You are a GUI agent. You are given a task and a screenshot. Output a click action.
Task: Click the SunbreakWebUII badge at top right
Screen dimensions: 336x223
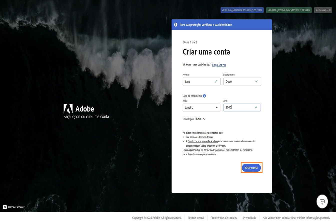pyautogui.click(x=323, y=10)
